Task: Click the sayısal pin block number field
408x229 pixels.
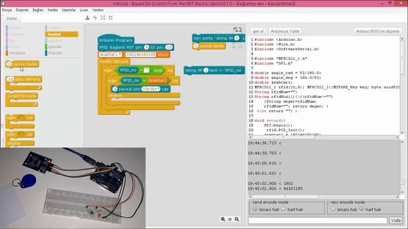Action: 115,89
